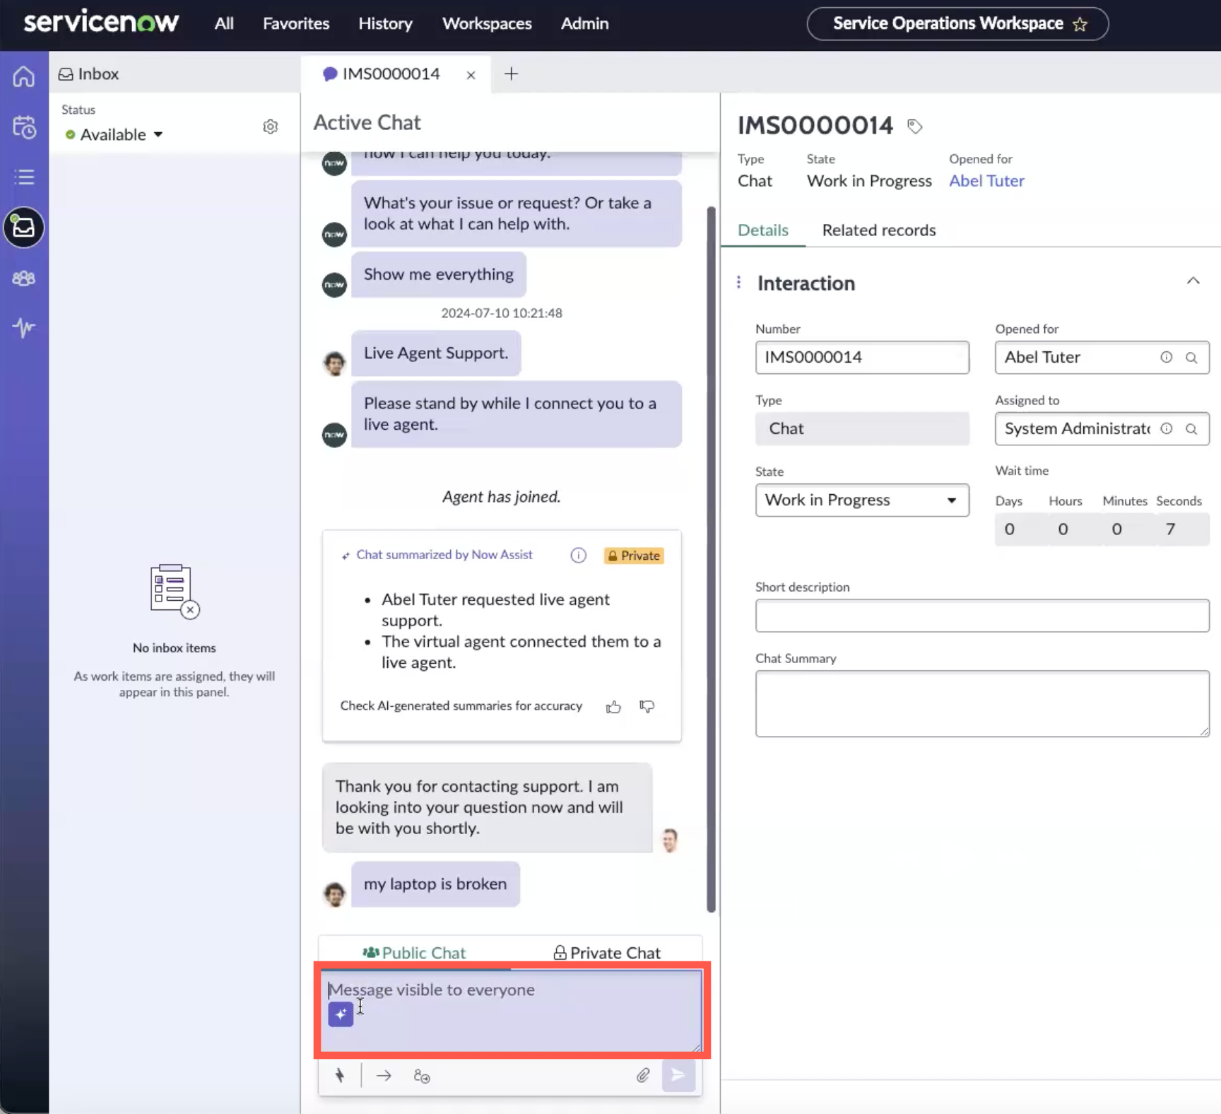Close the IMS0000014 tab
Screen dimensions: 1221x1114
coord(471,75)
